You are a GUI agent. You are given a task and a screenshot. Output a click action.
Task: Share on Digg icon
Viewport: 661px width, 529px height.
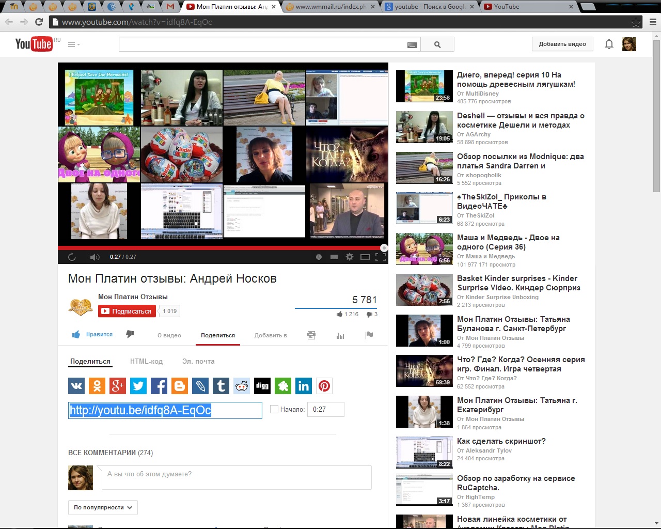click(262, 386)
